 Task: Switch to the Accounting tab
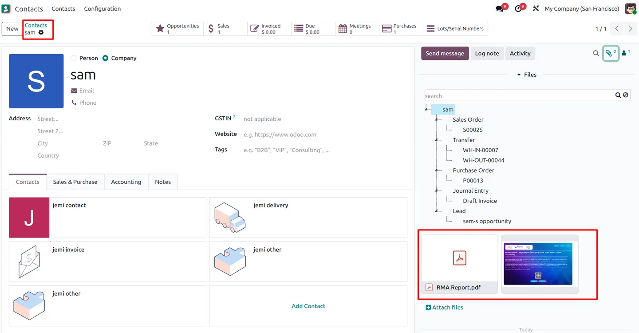(126, 182)
